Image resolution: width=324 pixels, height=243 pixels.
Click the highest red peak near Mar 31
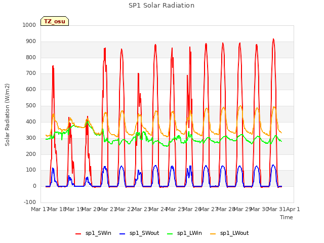(273, 39)
